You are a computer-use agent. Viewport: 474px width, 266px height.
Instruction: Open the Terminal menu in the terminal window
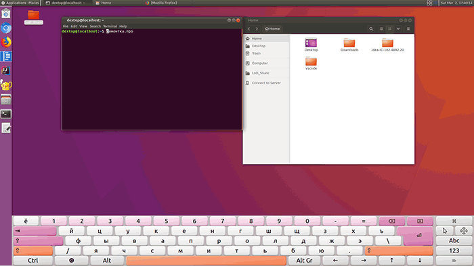click(x=110, y=26)
